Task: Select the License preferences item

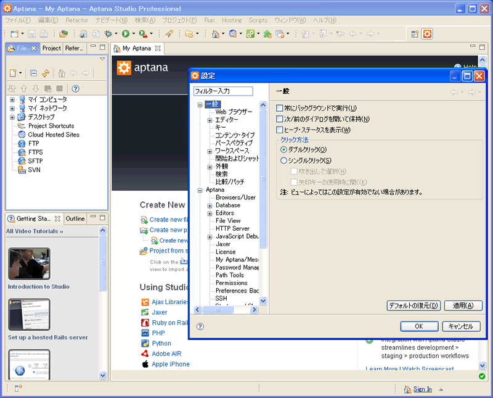Action: point(226,252)
